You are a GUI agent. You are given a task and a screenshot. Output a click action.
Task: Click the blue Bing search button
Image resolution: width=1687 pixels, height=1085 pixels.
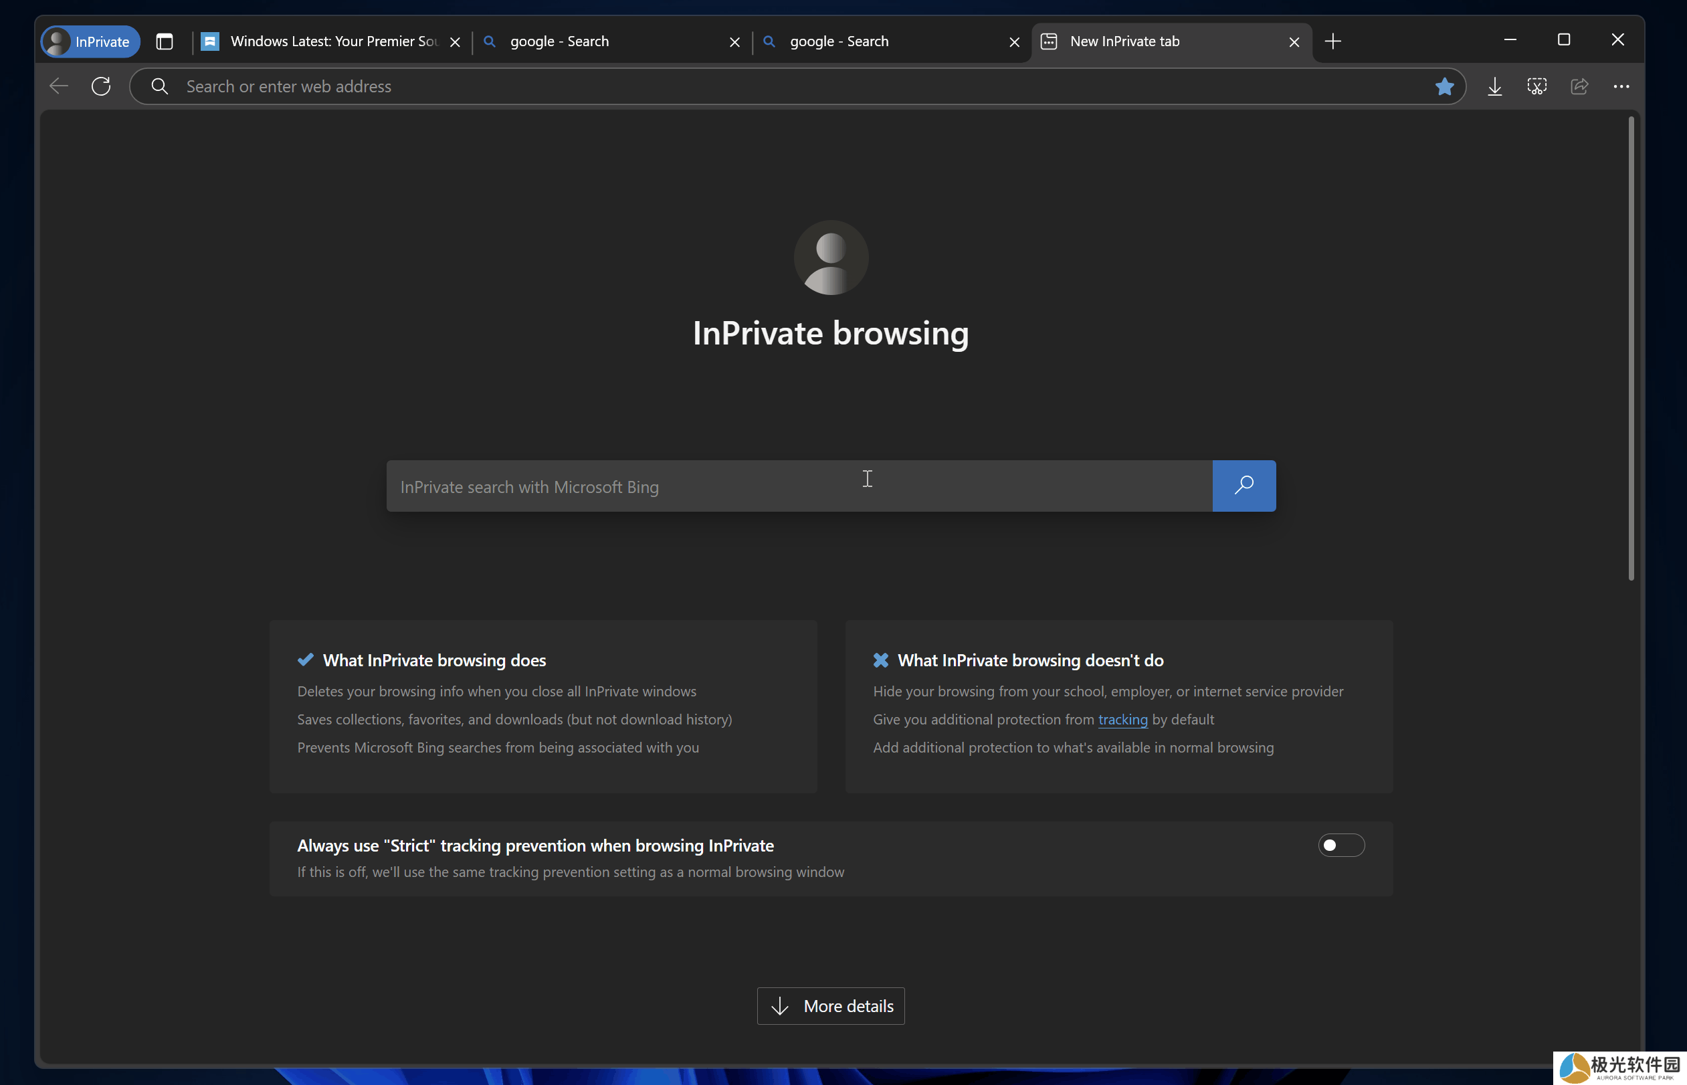click(x=1244, y=486)
